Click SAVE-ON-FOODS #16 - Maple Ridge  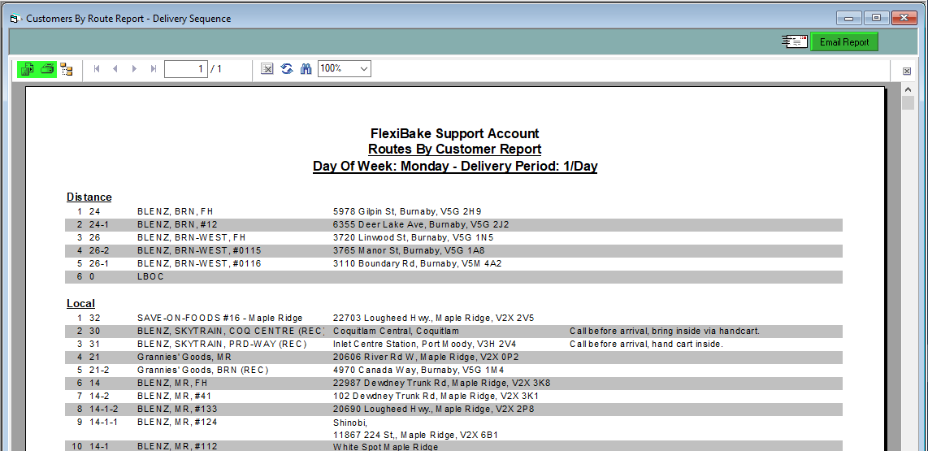[x=220, y=318]
